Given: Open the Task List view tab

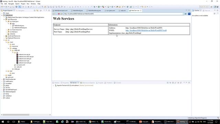Looking at the screenshot, I should (206, 11).
